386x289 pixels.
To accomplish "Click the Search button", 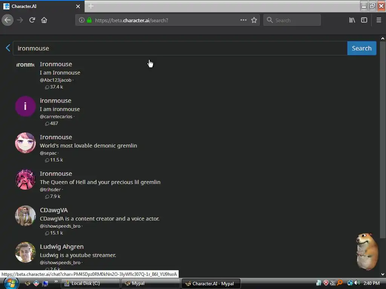I will point(361,48).
